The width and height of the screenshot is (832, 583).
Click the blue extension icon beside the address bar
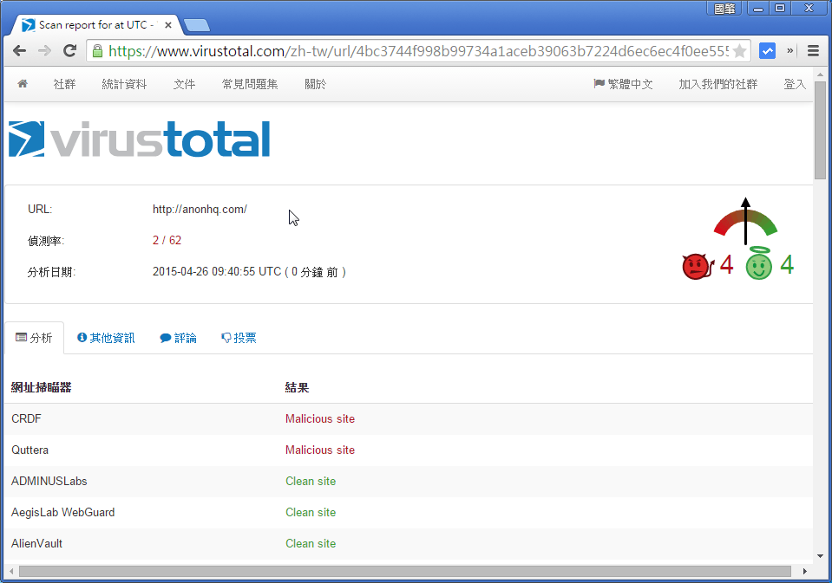[767, 51]
